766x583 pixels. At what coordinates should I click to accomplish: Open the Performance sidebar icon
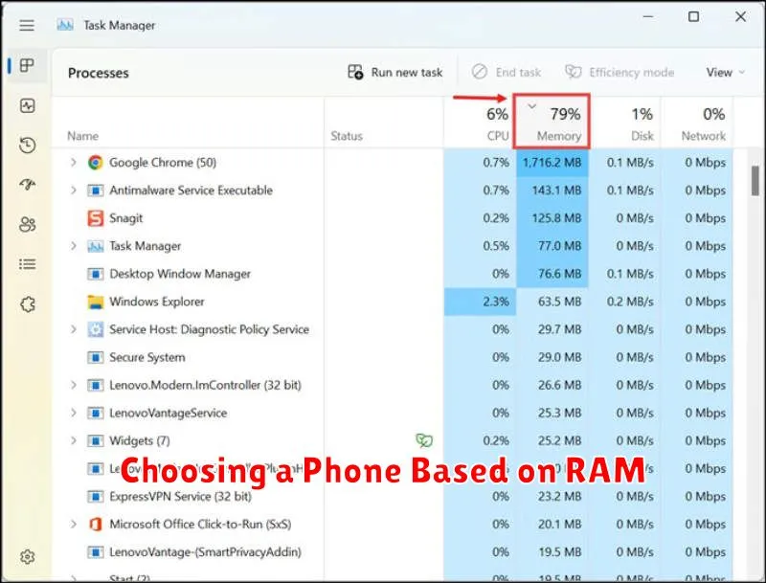pos(28,105)
